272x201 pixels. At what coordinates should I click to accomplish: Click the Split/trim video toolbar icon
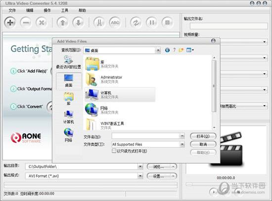pyautogui.click(x=99, y=22)
